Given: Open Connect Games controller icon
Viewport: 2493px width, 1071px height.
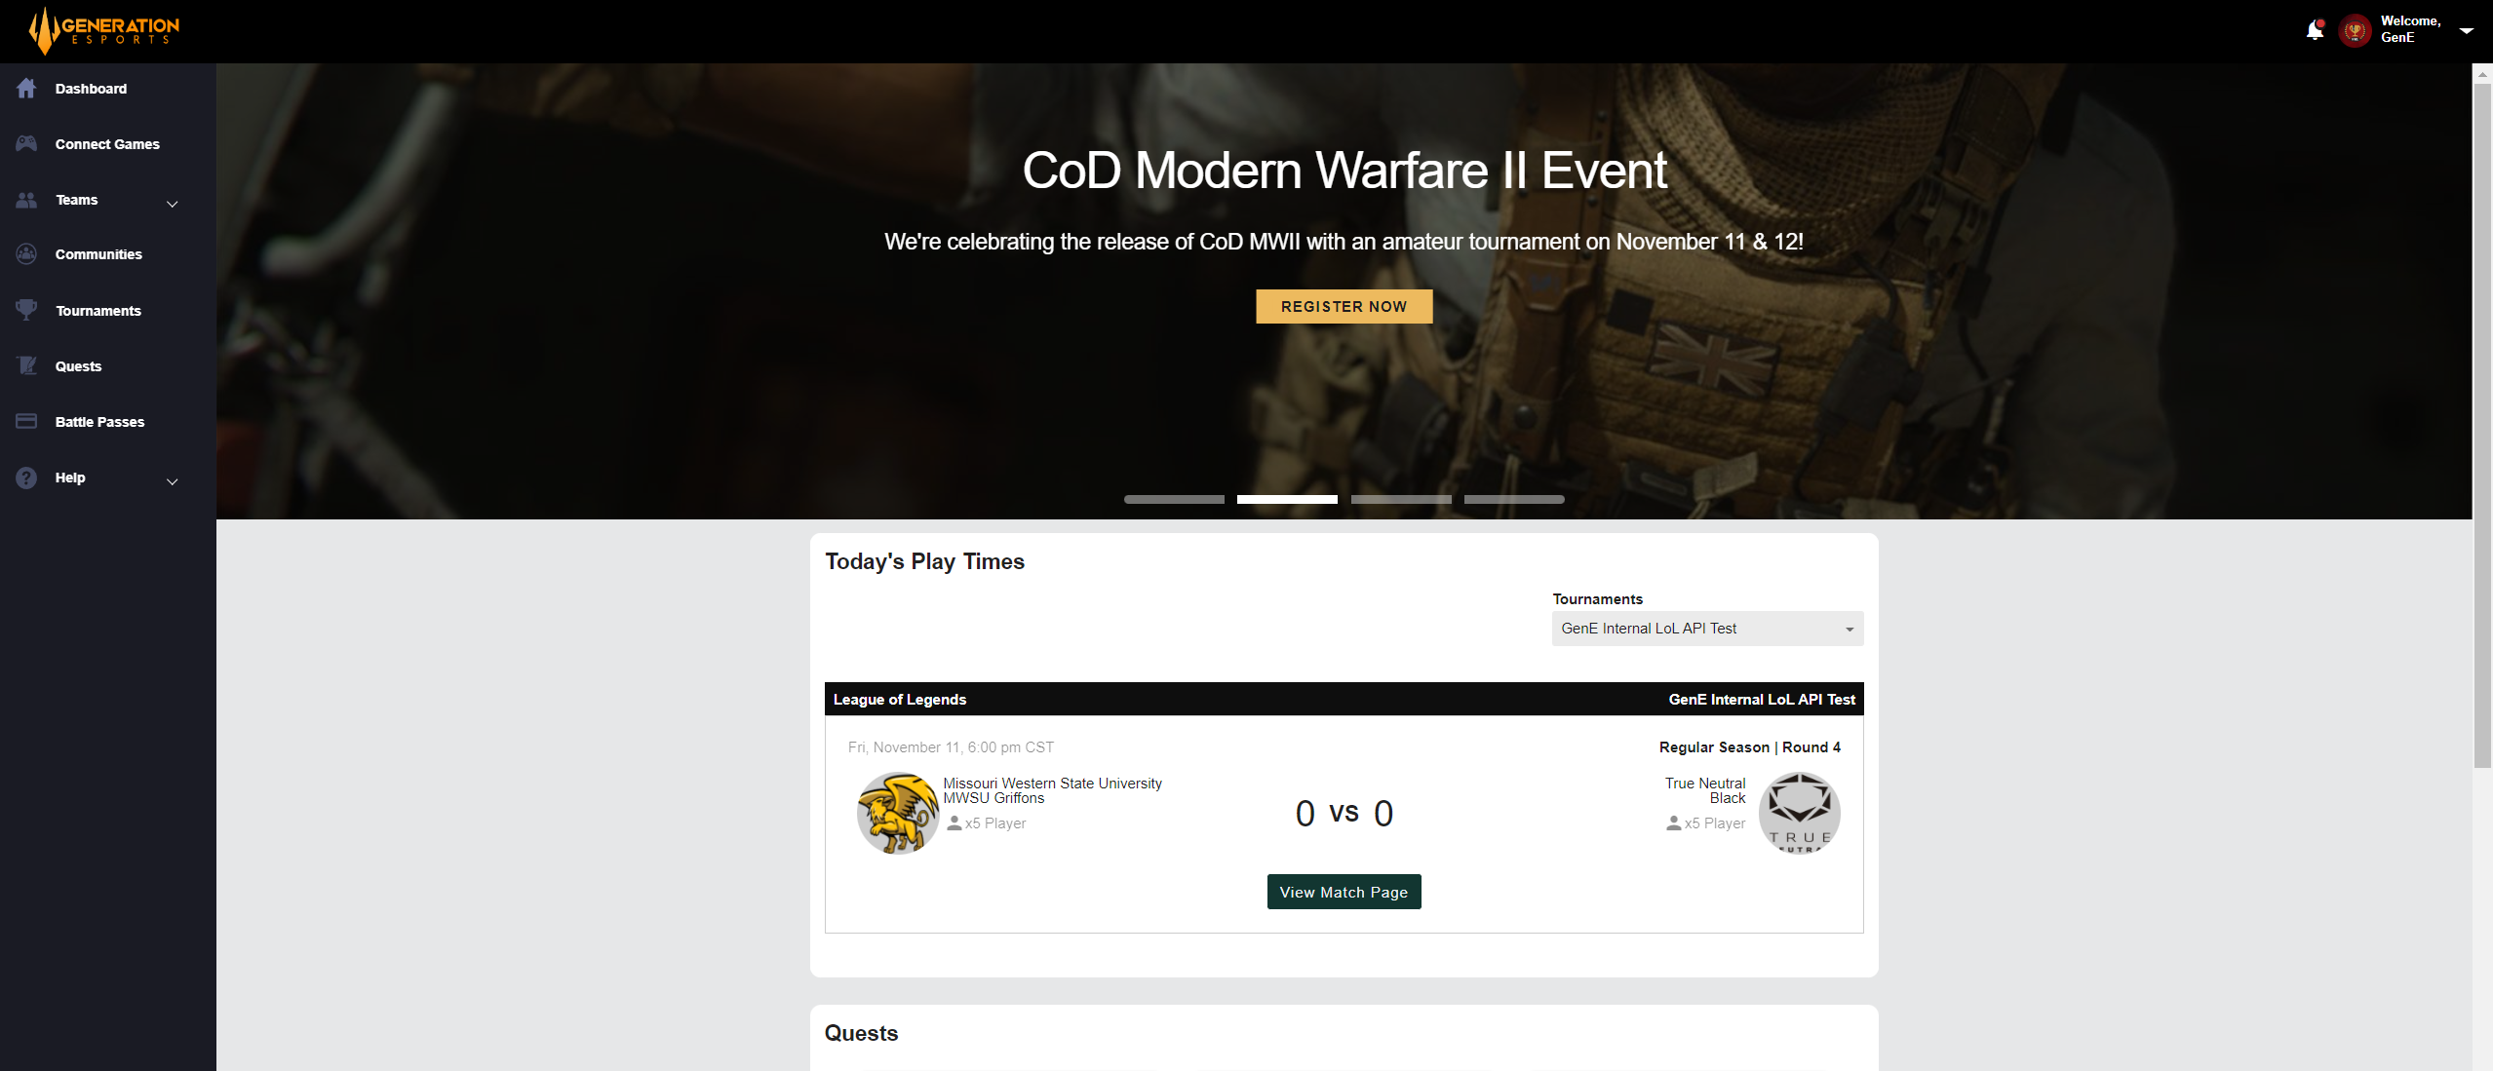Looking at the screenshot, I should point(26,144).
